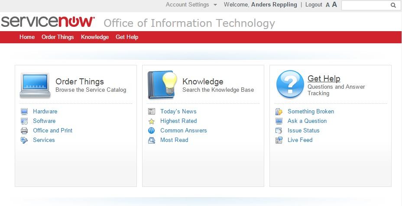Click the Ask a Question icon
This screenshot has height=206, width=402.
coord(279,121)
